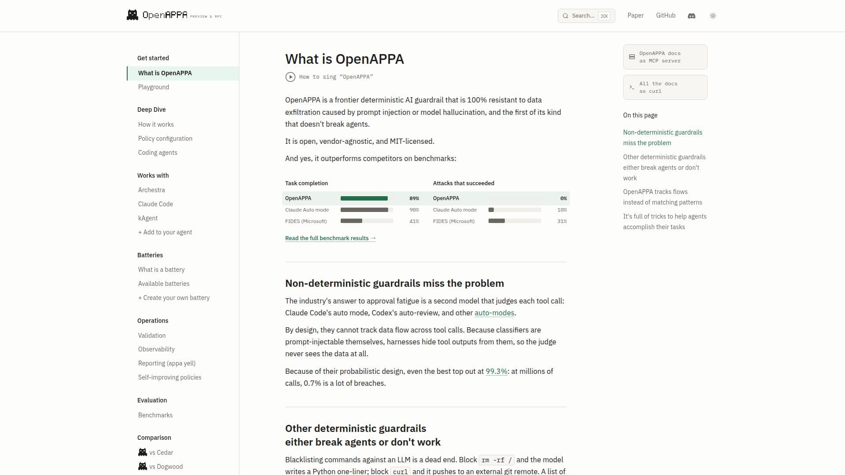Open Reporting (appa yell) page

pyautogui.click(x=167, y=363)
